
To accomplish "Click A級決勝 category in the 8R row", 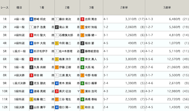I will point(19,75).
